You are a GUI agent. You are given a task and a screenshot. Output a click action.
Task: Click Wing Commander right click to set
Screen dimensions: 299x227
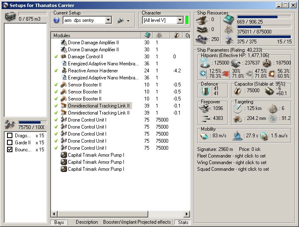click(231, 162)
